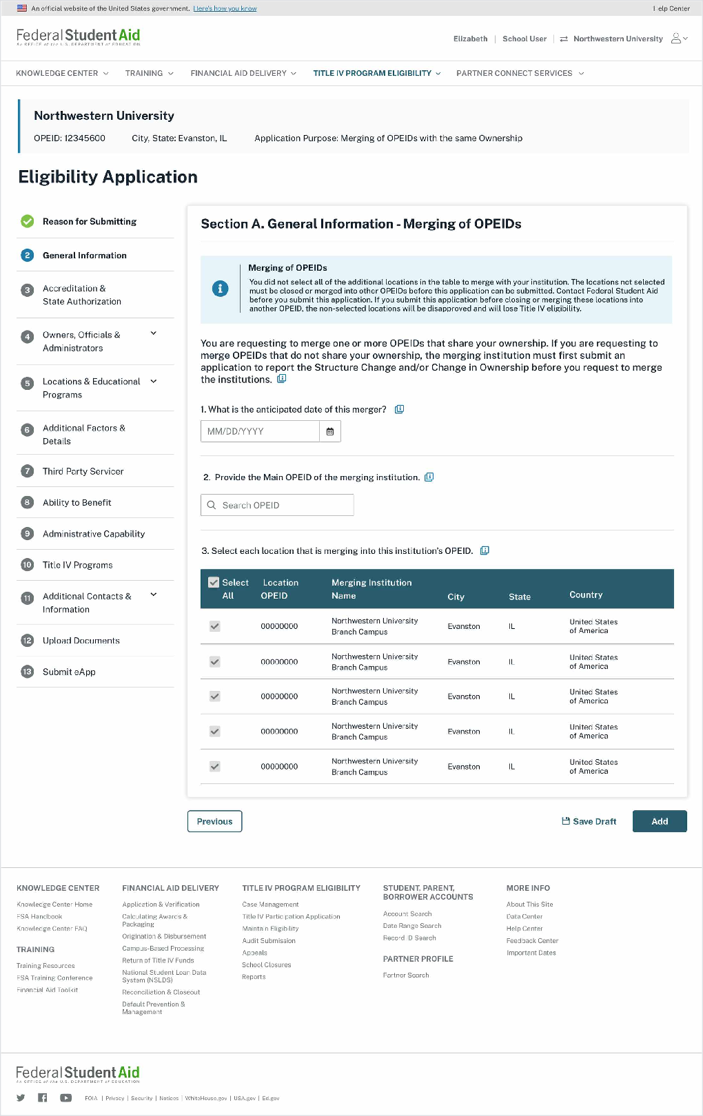The image size is (703, 1116).
Task: Click the Merging Institution Name column header
Action: pos(371,589)
